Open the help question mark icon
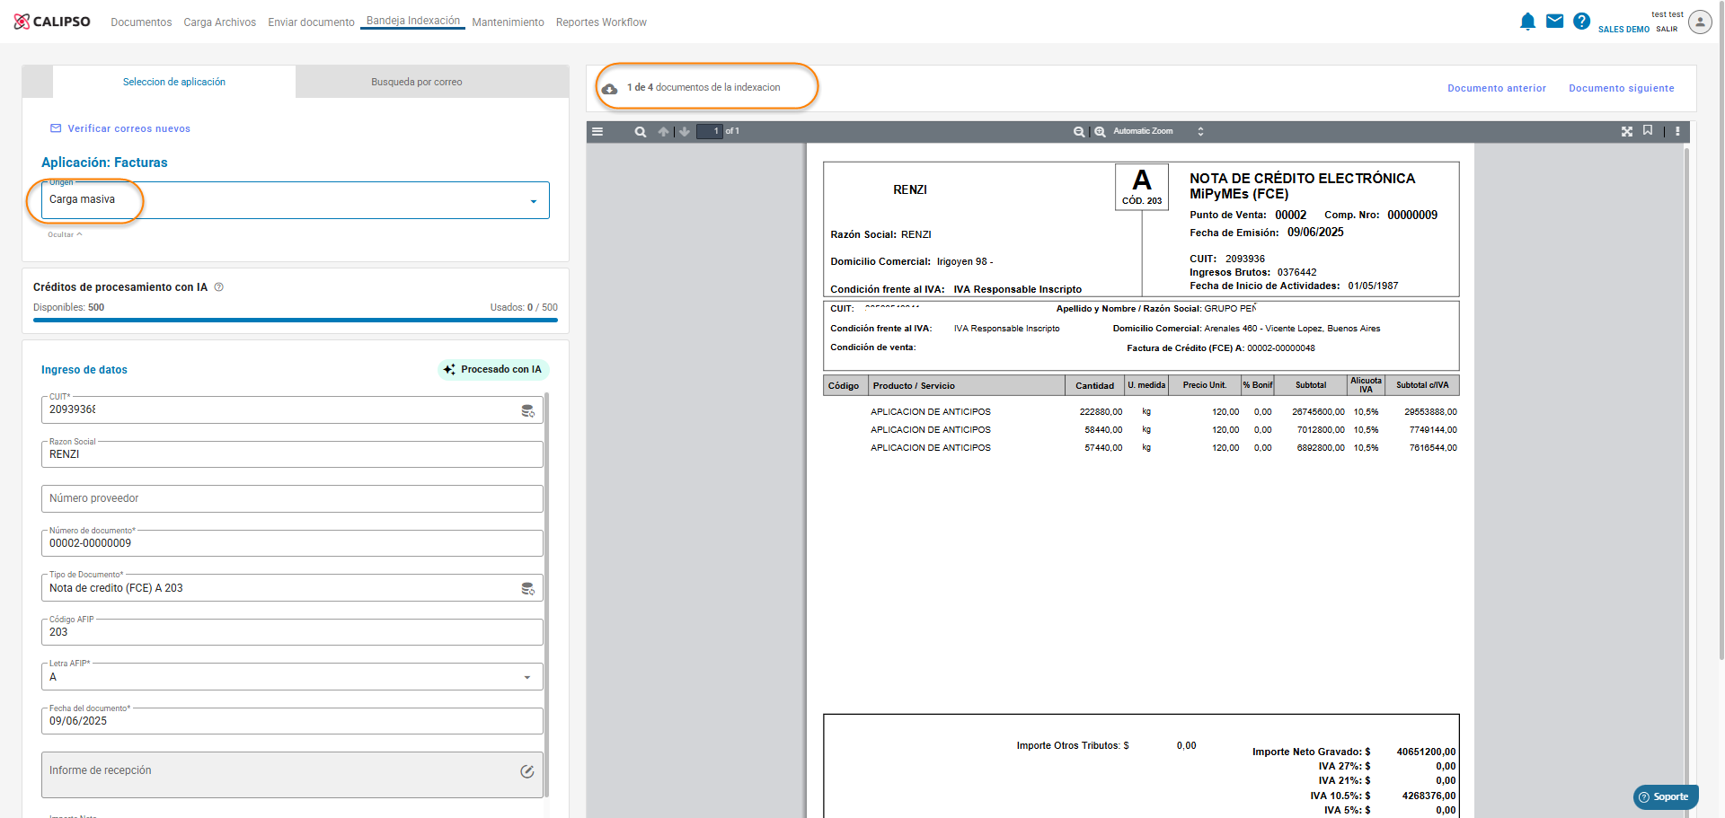 (x=1582, y=22)
